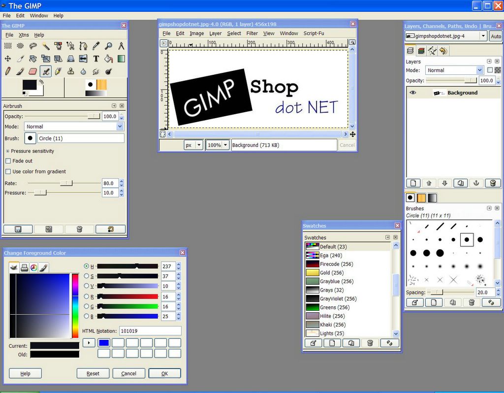Open the Layer menu in image window

point(216,33)
